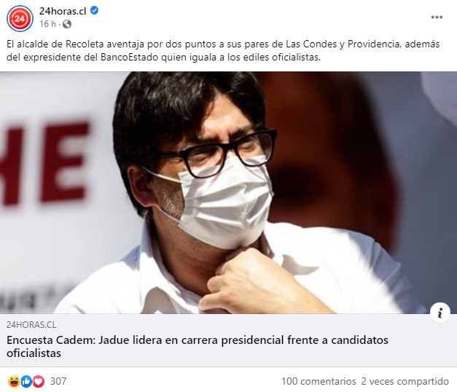Open the 307 reactions count list
Viewport: 457px width, 392px height.
pyautogui.click(x=58, y=381)
